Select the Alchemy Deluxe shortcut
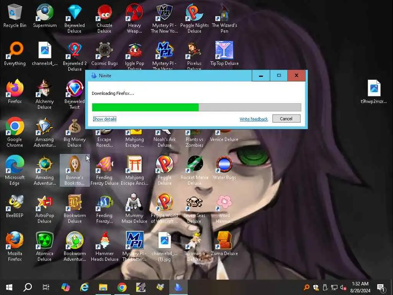Image resolution: width=393 pixels, height=295 pixels. pyautogui.click(x=45, y=95)
